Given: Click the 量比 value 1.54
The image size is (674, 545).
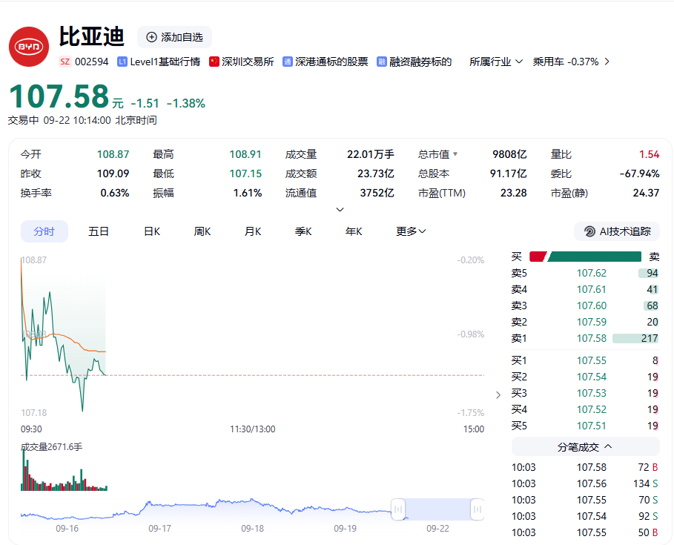Looking at the screenshot, I should tap(649, 154).
